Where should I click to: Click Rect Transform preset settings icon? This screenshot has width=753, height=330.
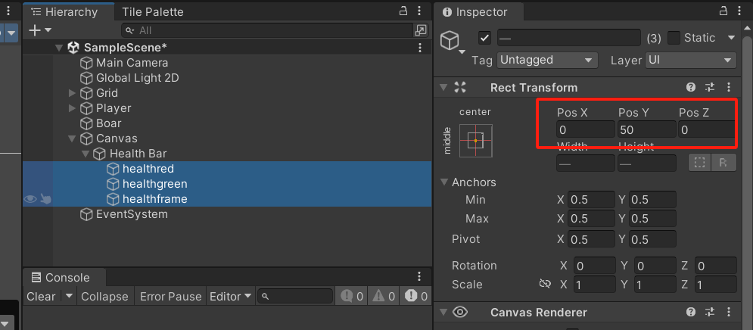710,88
